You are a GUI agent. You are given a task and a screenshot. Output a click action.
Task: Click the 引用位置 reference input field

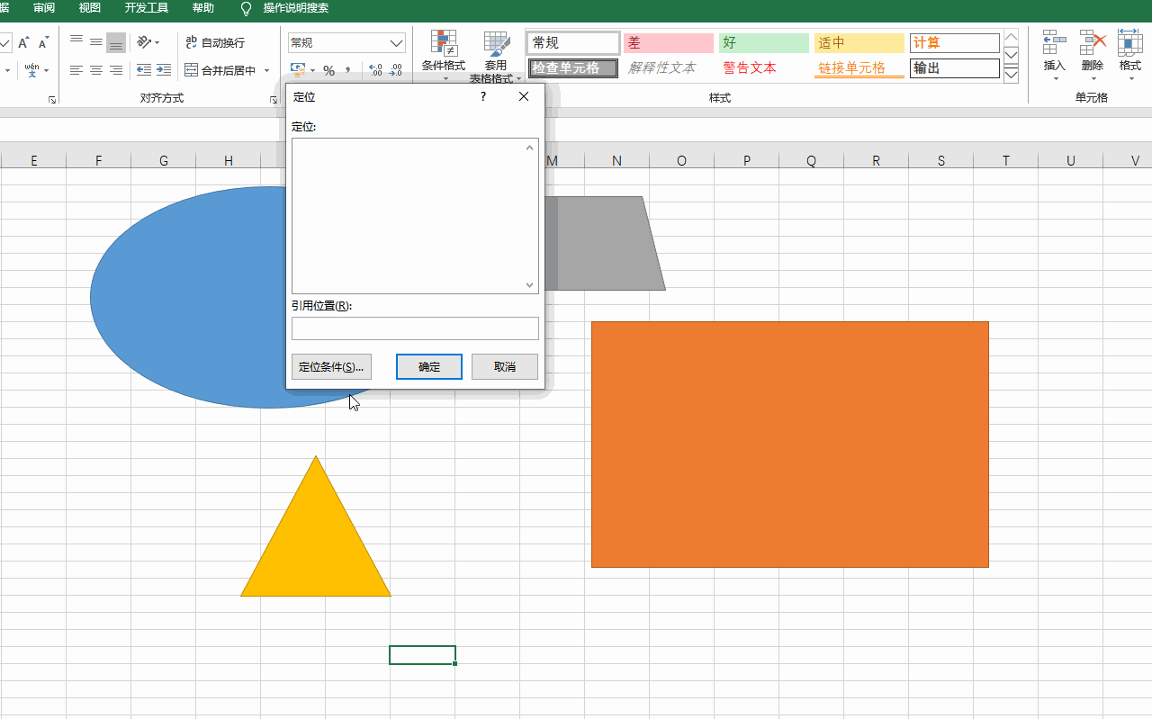(415, 328)
